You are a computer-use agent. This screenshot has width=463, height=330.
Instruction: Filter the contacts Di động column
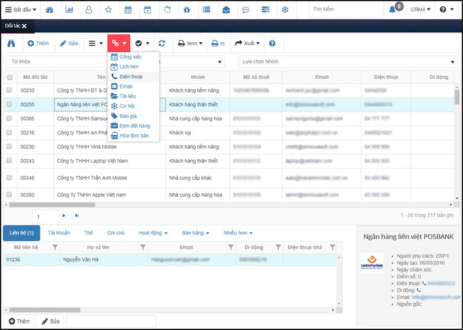pyautogui.click(x=278, y=247)
